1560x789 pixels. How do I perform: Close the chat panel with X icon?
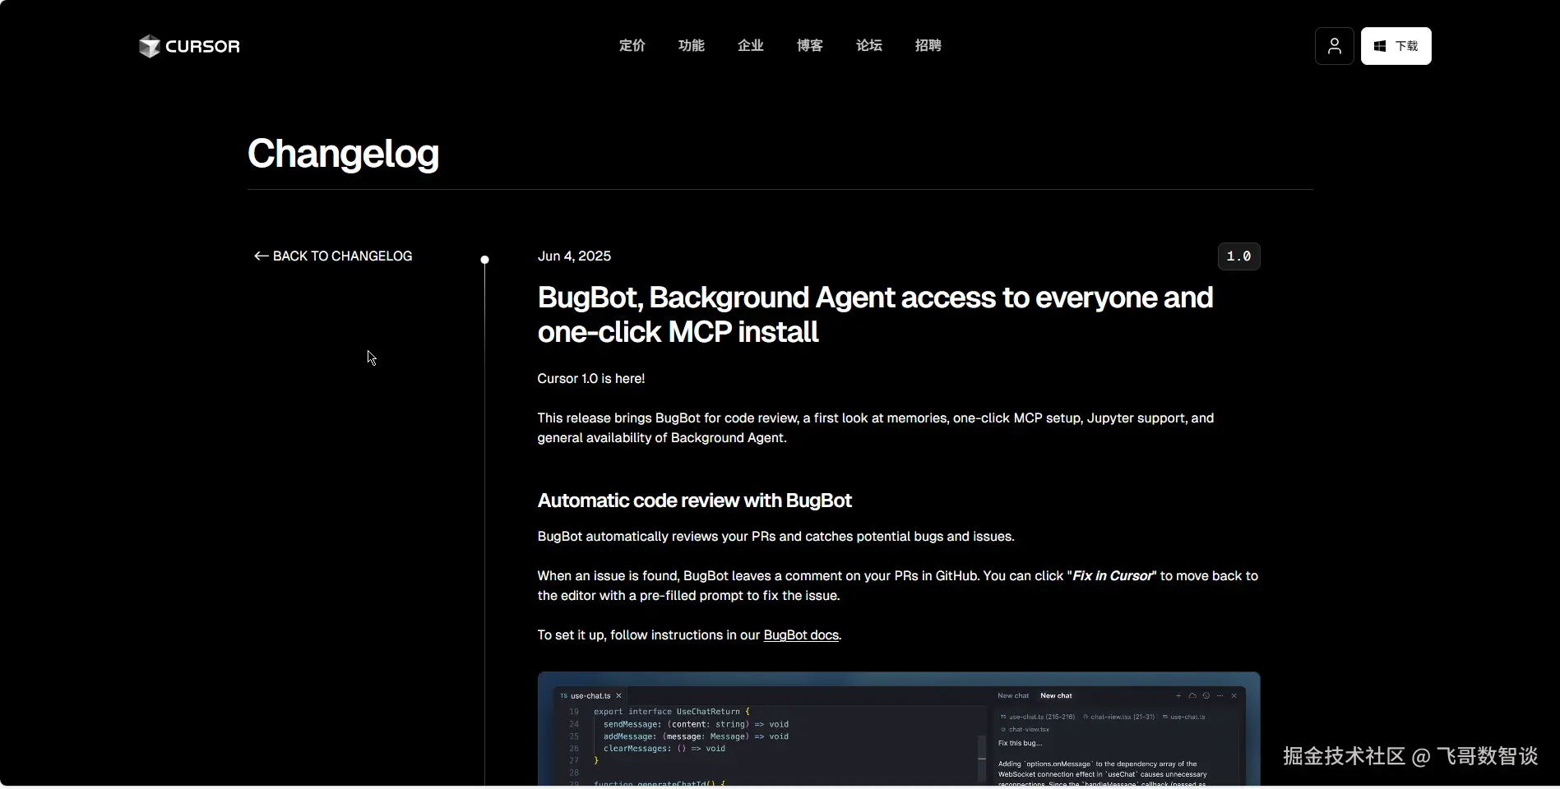[x=1234, y=696]
